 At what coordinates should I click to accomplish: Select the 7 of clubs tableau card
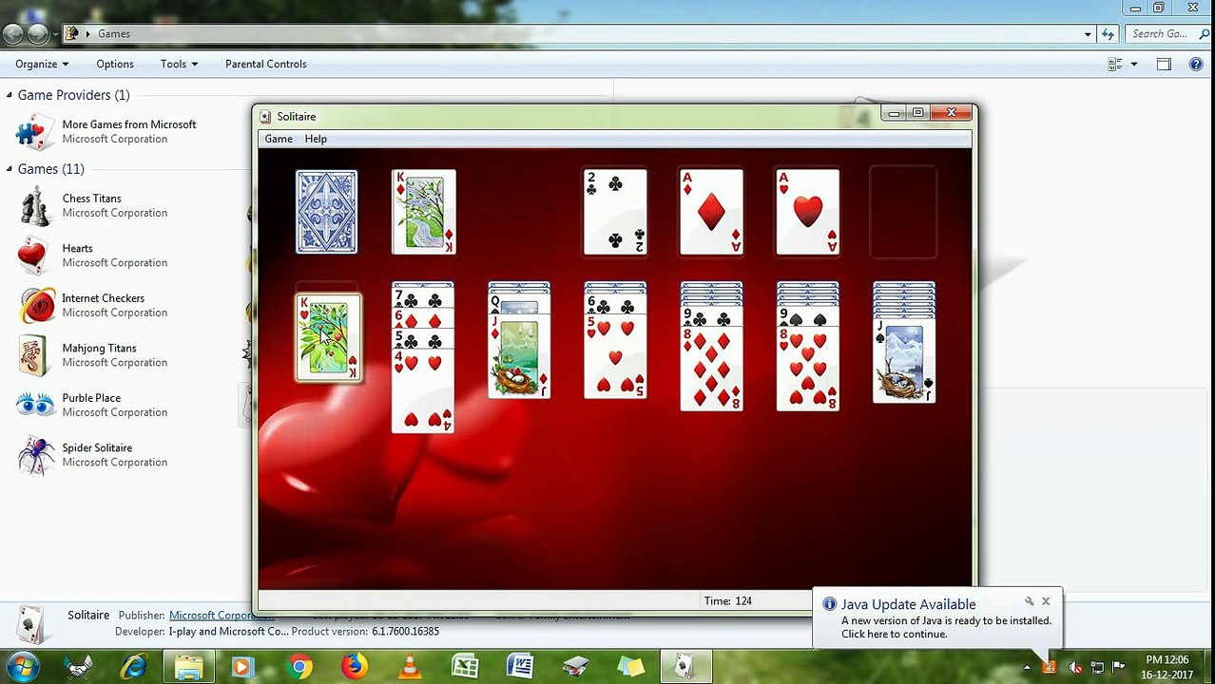point(423,298)
